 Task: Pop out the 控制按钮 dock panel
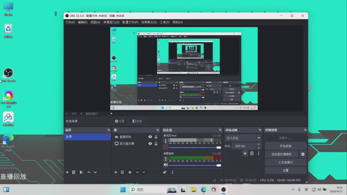pos(305,130)
